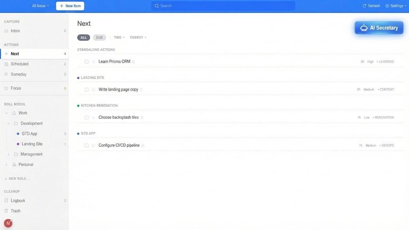Expand the Management folder chevron
Viewport: 409px width, 230px height.
point(8,154)
